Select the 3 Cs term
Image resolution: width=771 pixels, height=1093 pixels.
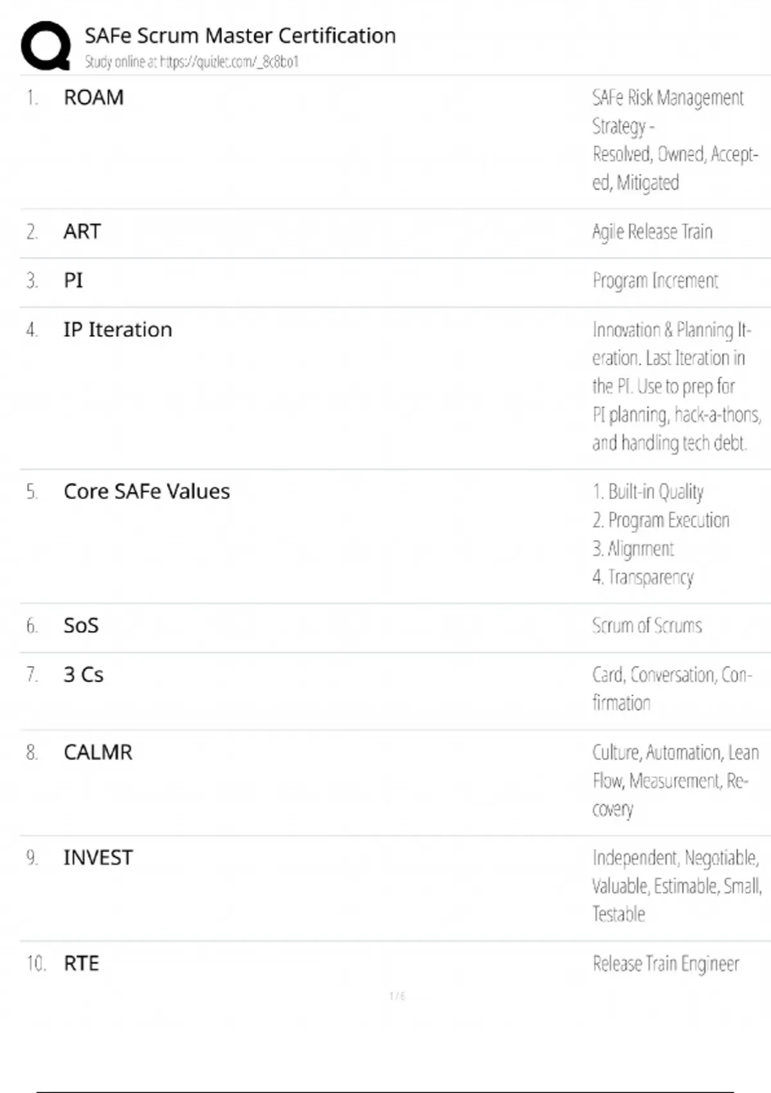click(84, 675)
